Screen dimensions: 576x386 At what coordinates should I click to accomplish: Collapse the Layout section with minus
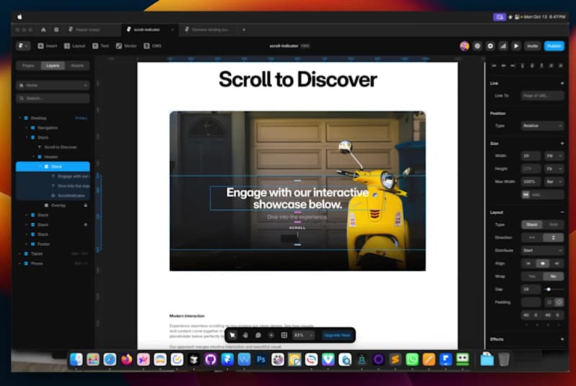click(562, 212)
